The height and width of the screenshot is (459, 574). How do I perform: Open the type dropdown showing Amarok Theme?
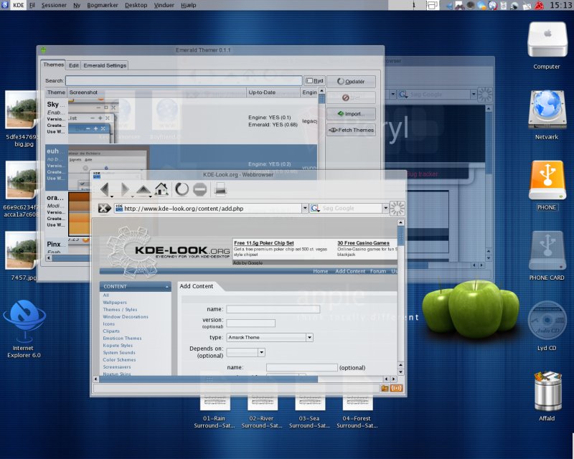click(309, 337)
